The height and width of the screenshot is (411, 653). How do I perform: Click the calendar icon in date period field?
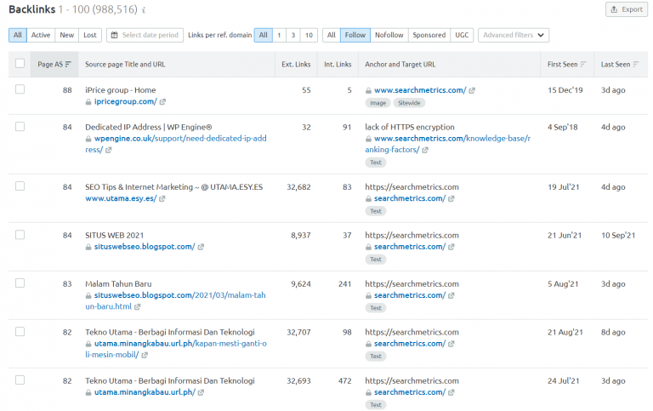pyautogui.click(x=114, y=35)
